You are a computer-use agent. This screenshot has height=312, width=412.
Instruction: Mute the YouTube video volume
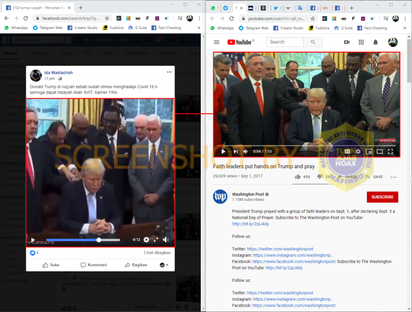(246, 151)
